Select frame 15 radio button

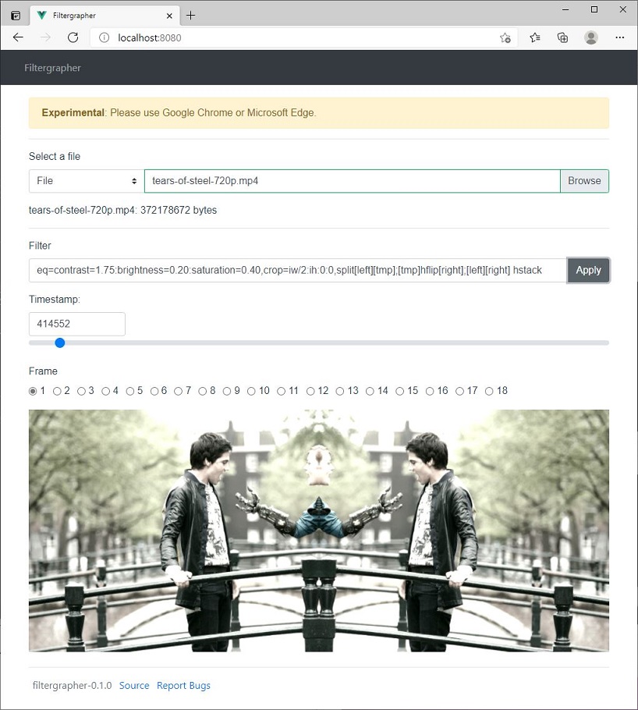[400, 391]
